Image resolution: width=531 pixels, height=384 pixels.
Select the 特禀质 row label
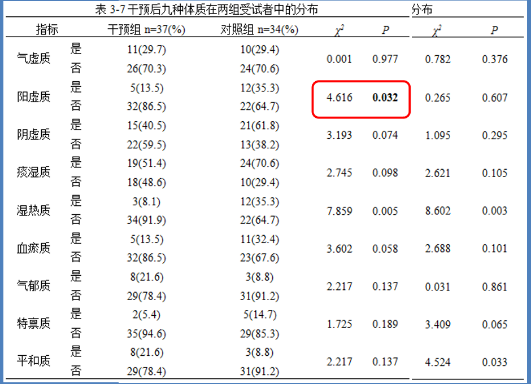click(x=34, y=324)
